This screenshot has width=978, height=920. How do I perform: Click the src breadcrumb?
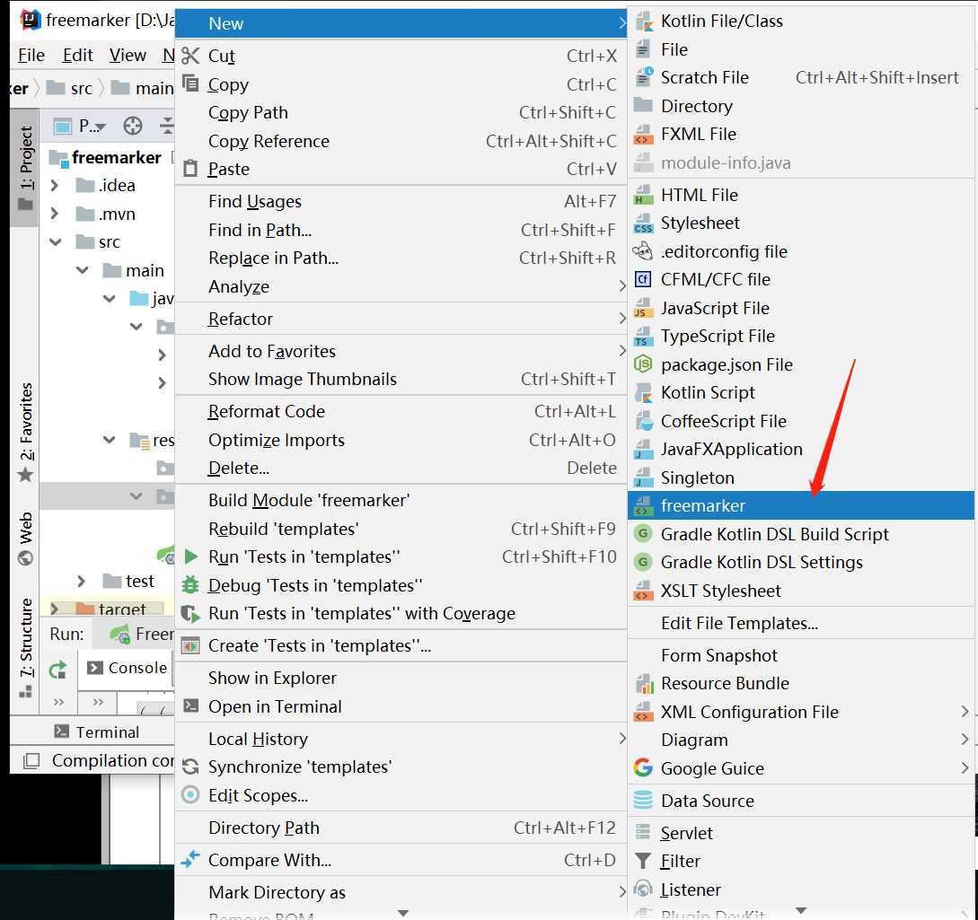81,88
